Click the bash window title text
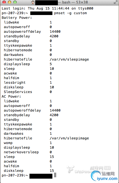The width and height of the screenshot is (119, 183). 75,2
